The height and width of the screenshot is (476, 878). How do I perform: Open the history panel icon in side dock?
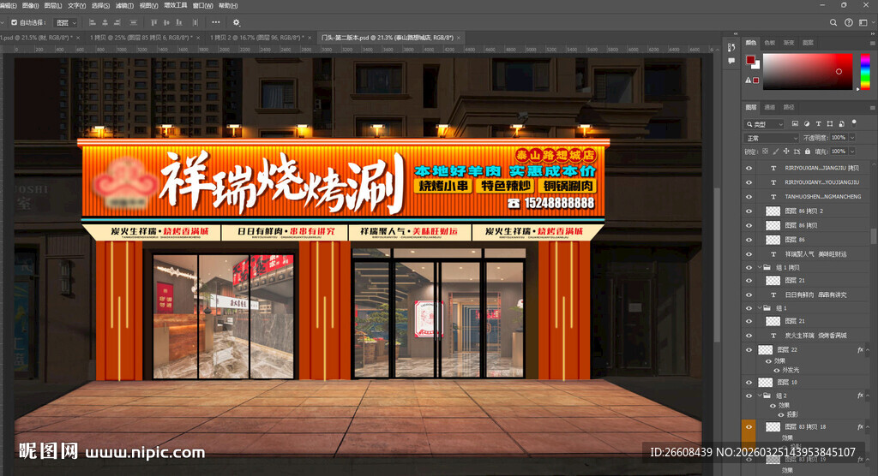731,45
